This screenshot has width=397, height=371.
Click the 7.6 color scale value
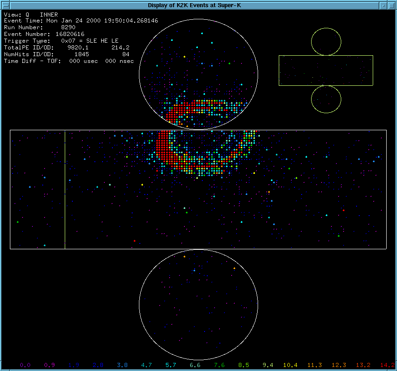point(219,365)
